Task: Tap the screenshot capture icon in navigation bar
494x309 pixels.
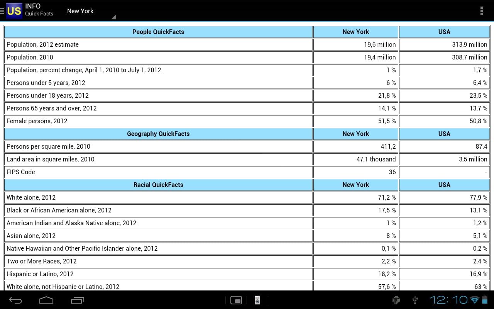Action: point(236,300)
